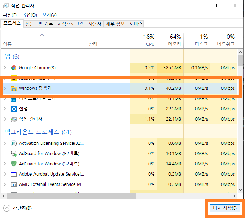Switch to the 성능 tab
This screenshot has height=220, width=246.
click(x=30, y=24)
